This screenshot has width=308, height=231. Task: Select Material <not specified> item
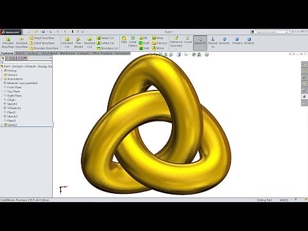pyautogui.click(x=21, y=83)
